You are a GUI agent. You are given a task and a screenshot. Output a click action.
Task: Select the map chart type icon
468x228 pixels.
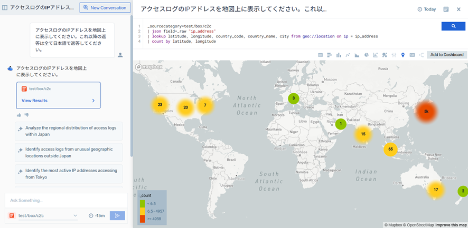pos(403,55)
